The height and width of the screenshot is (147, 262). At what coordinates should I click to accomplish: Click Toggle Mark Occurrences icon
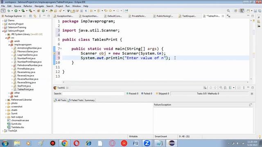click(73, 11)
